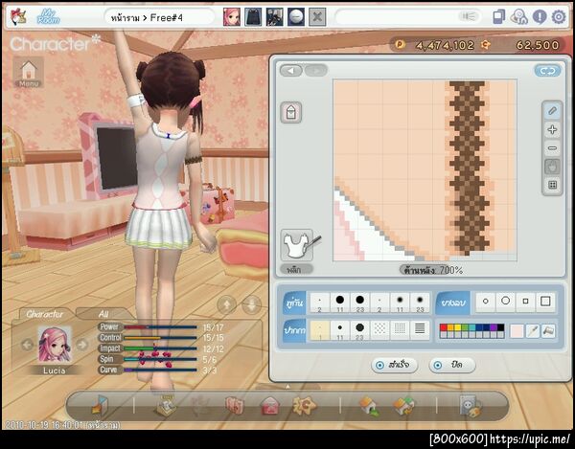The height and width of the screenshot is (449, 575).
Task: Click the สำเร็จ confirm button
Action: [x=395, y=365]
